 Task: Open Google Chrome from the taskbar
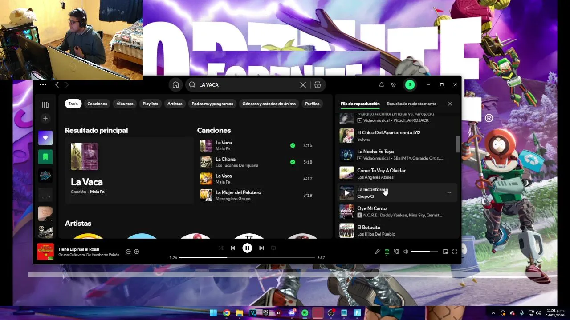[226, 313]
